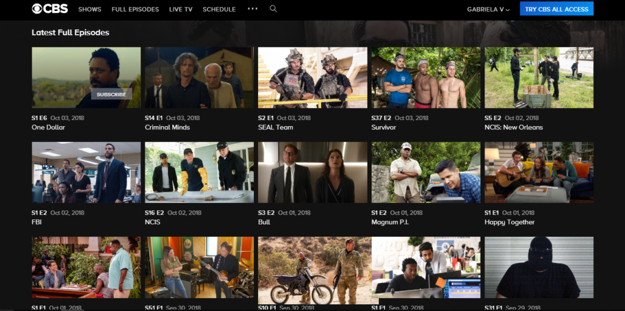Click SUBSCRIBE on One Dollar thumbnail

tap(111, 95)
